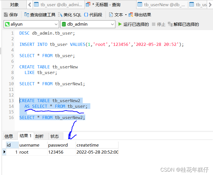Click the id value 1 cell
The width and height of the screenshot is (213, 175).
tap(12, 152)
